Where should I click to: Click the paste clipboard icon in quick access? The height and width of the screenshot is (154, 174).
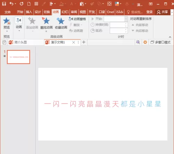click(x=82, y=4)
